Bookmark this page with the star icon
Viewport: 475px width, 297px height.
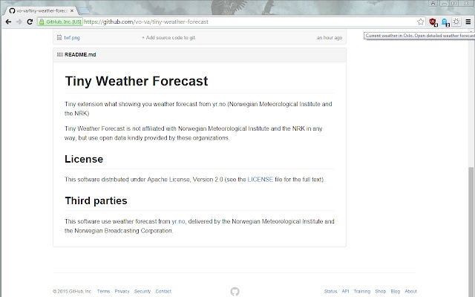pos(421,22)
